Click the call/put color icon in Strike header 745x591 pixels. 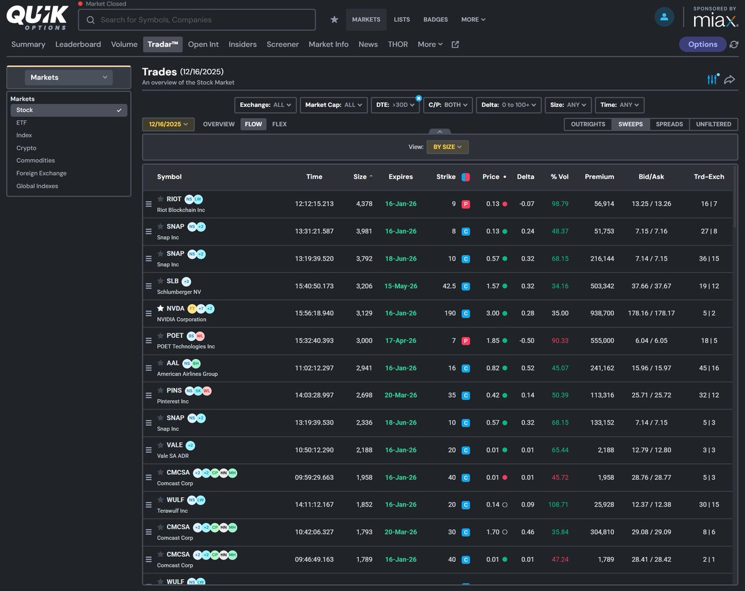(466, 177)
